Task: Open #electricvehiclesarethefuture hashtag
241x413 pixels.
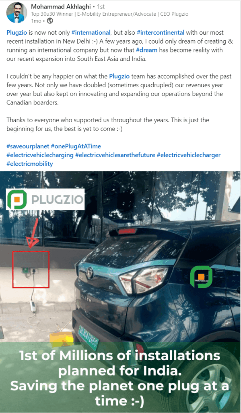Action: [115, 155]
